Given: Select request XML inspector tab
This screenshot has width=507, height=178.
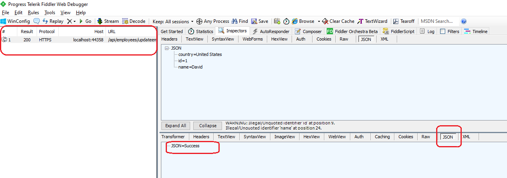Looking at the screenshot, I should tap(385, 39).
